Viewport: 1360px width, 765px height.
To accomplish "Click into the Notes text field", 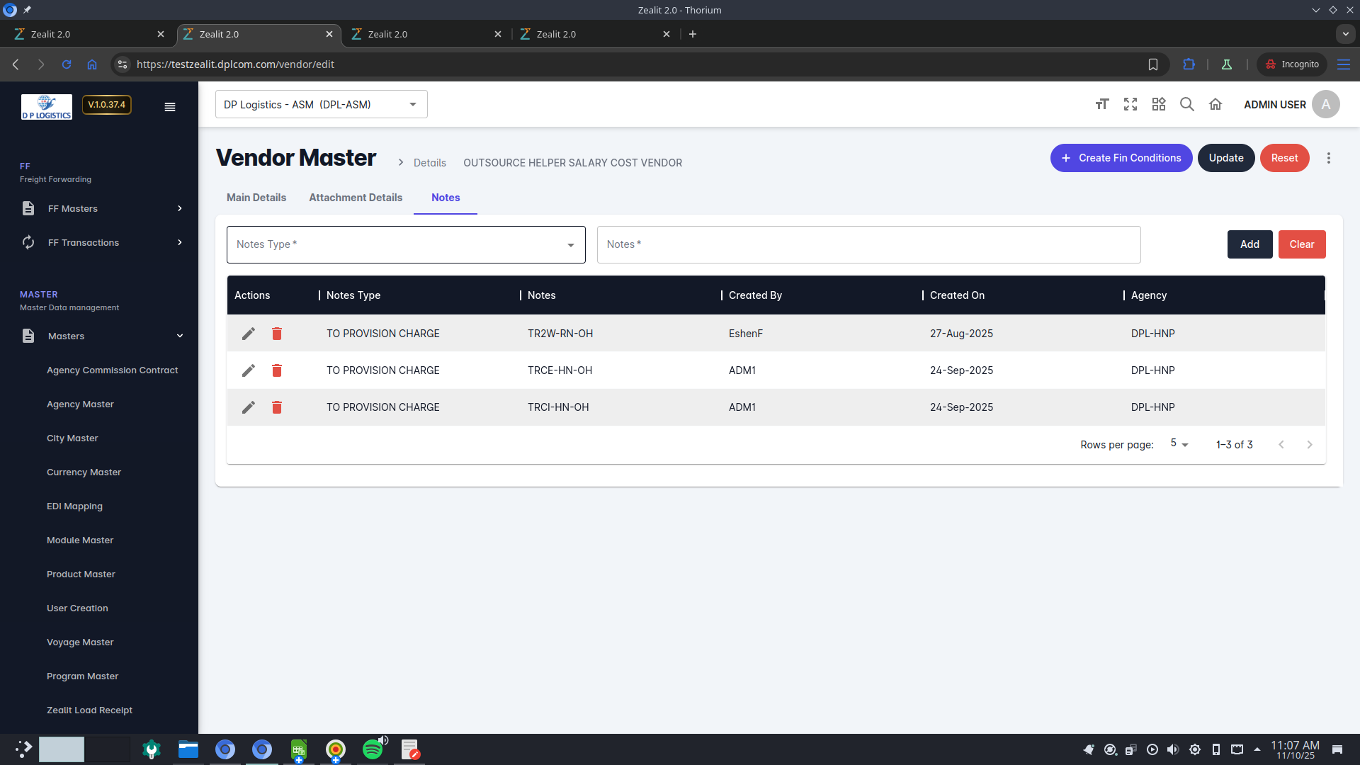I will pyautogui.click(x=868, y=244).
